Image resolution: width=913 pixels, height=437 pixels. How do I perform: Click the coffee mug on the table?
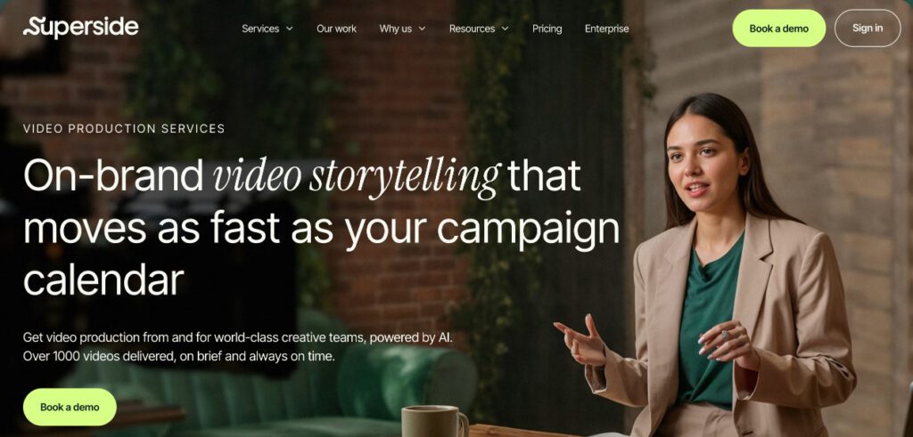point(435,421)
